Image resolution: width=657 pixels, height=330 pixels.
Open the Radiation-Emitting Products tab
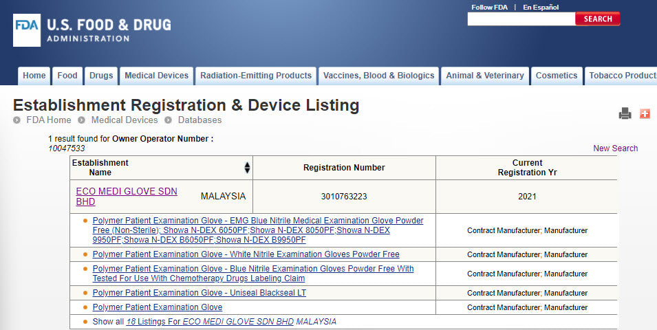(256, 76)
